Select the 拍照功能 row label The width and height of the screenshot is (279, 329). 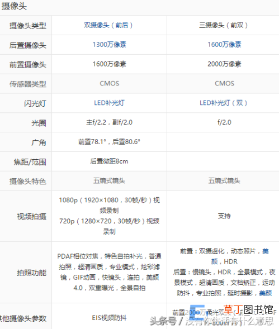[x=31, y=273]
